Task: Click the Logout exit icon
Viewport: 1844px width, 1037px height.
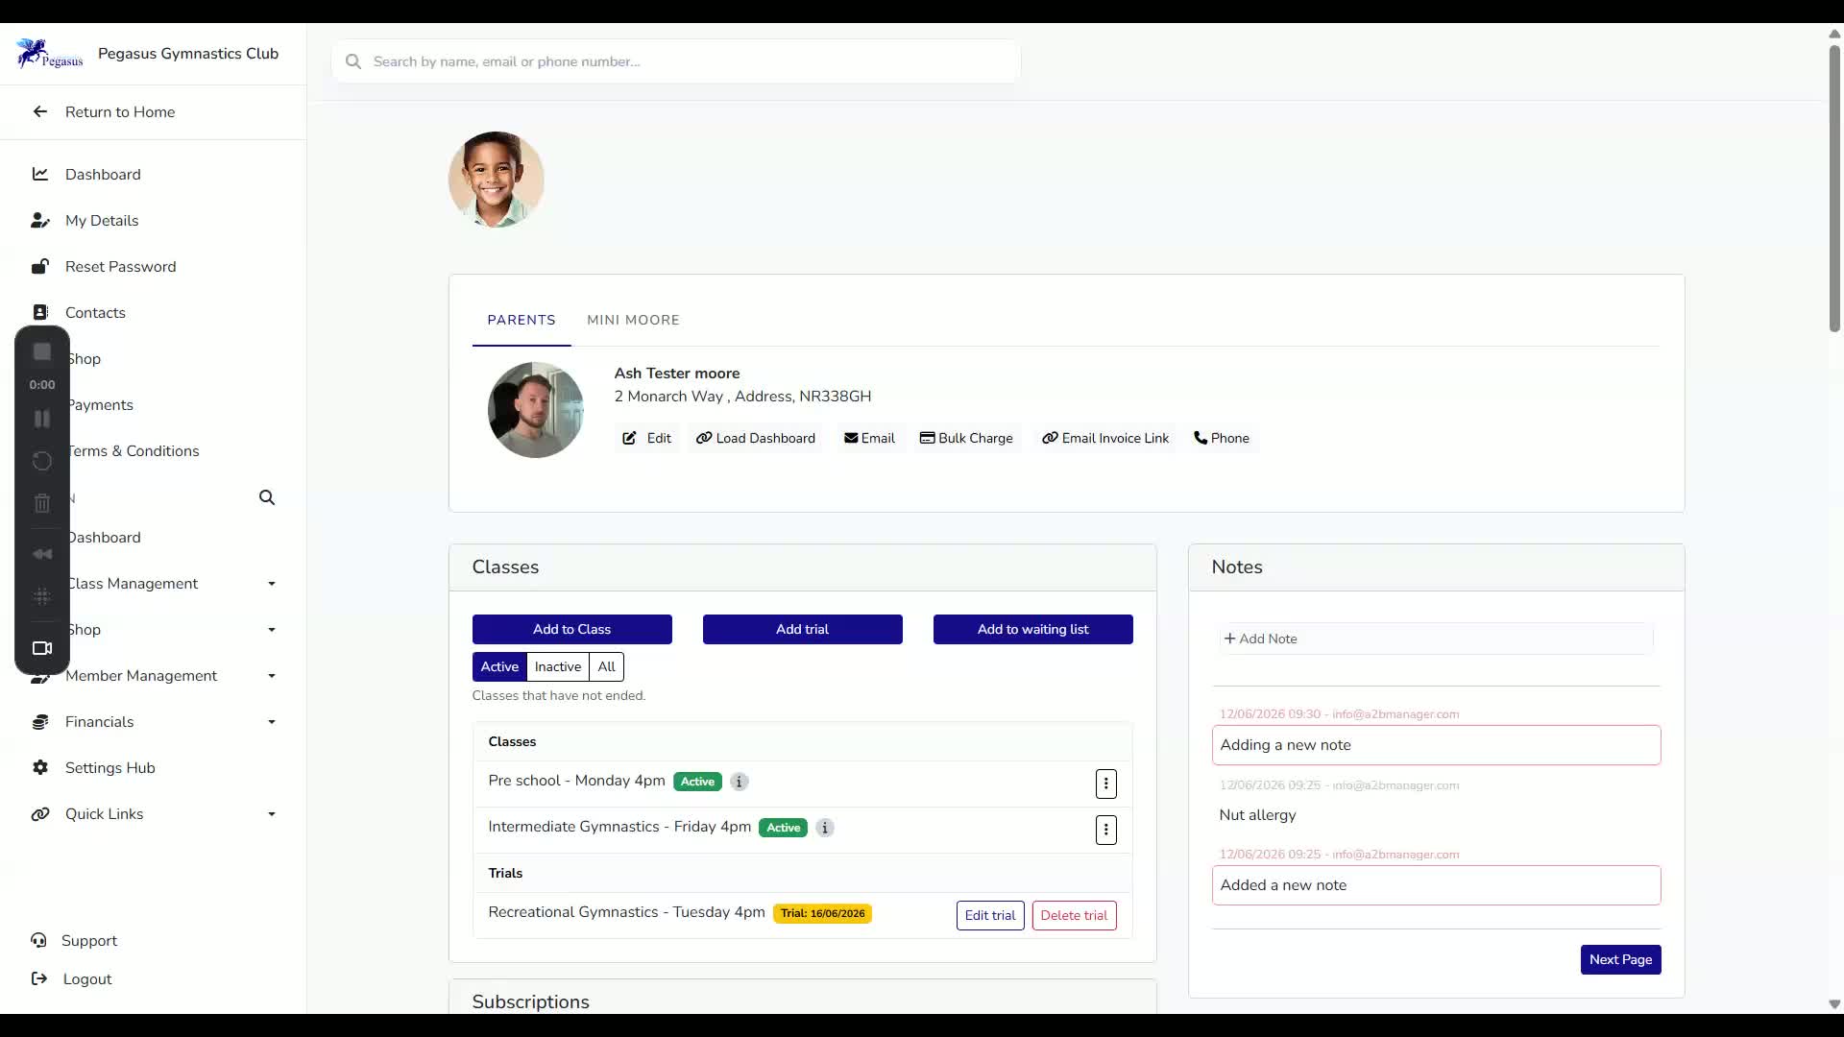Action: pyautogui.click(x=39, y=978)
